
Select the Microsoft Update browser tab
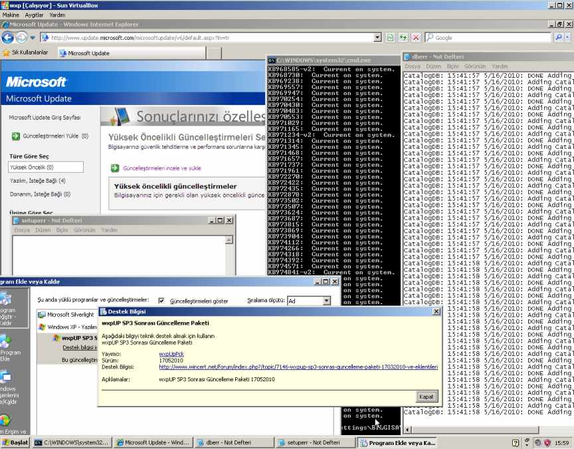click(x=132, y=53)
